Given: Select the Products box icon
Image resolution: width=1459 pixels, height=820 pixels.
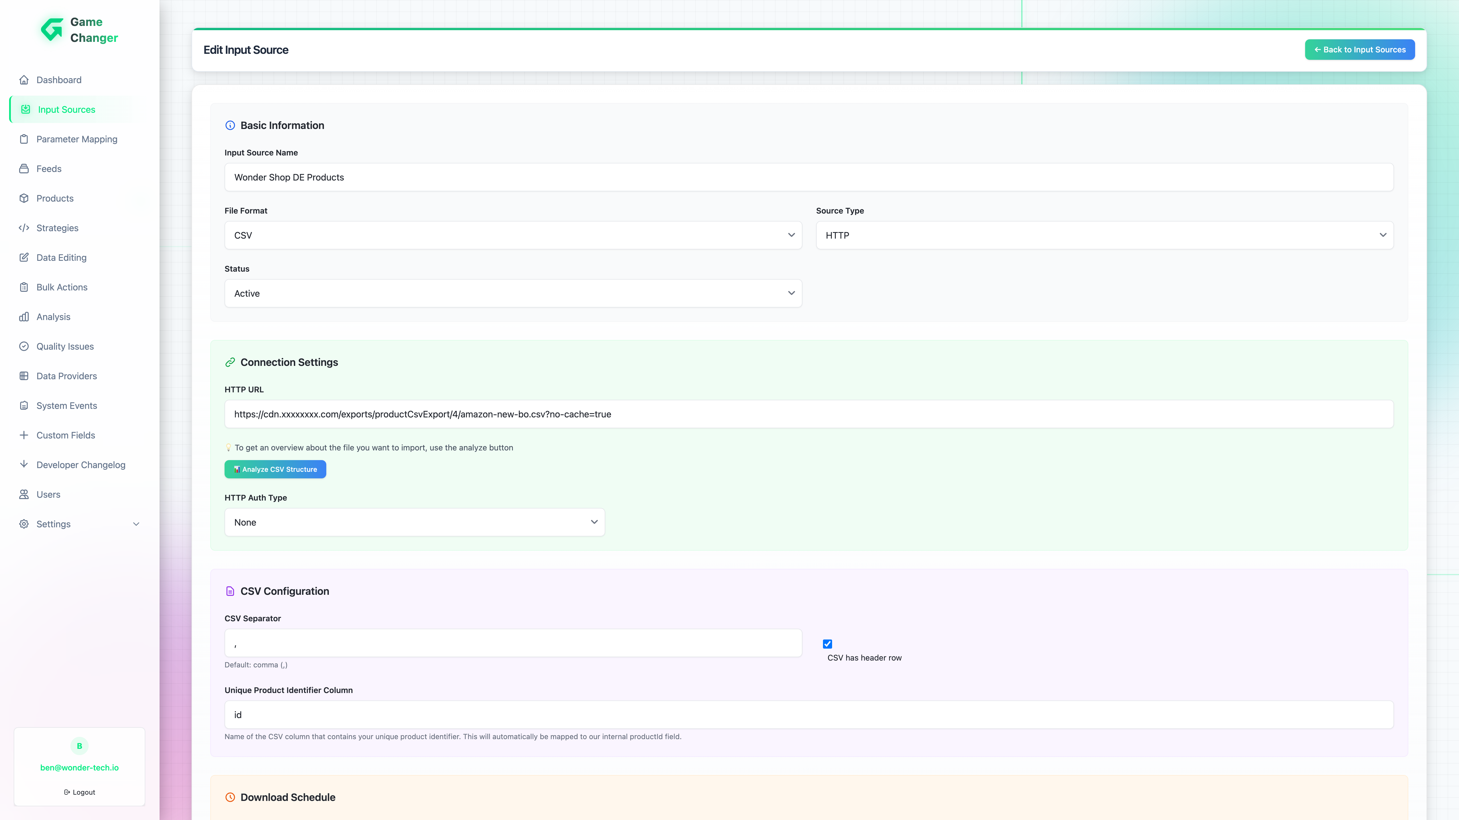Looking at the screenshot, I should click(24, 198).
